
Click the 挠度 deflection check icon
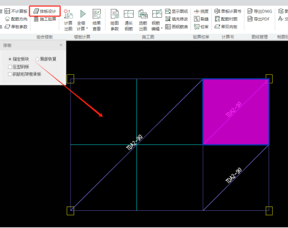tap(197, 11)
